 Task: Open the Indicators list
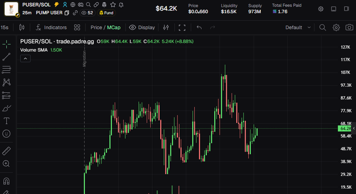51,28
